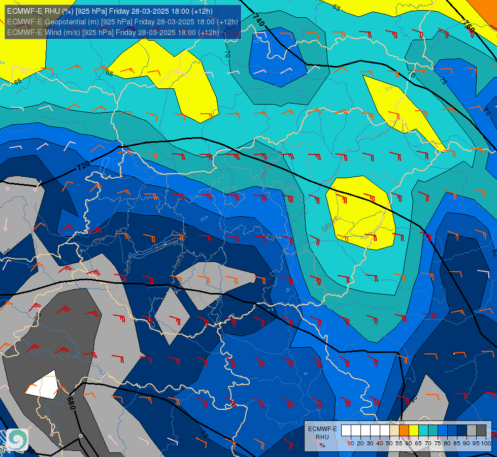
Task: Pick the cyan 65–70 legend swatch
Action: [423, 431]
